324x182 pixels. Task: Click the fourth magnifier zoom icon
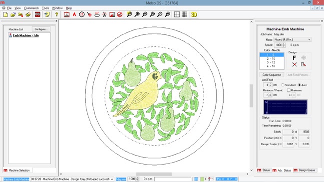pos(152,14)
